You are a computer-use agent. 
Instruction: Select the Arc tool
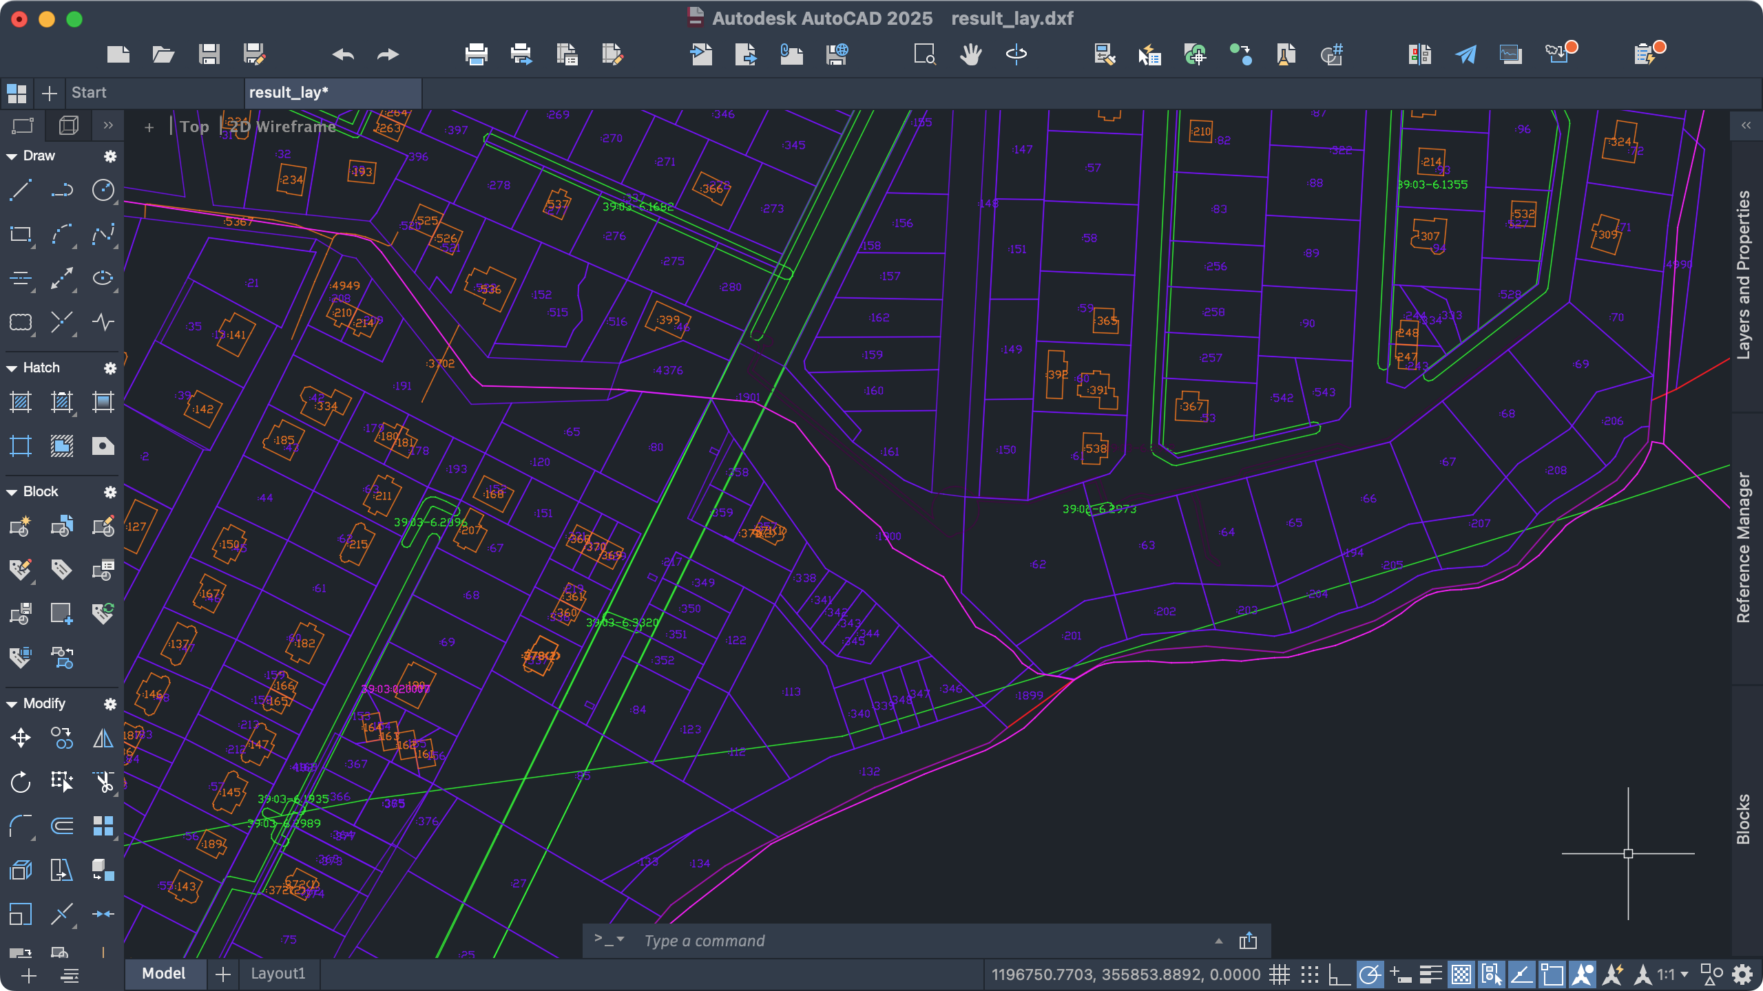pyautogui.click(x=62, y=235)
